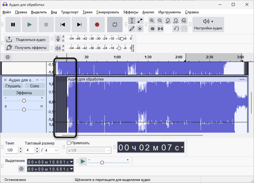Screen dimensions: 254x183
Task: Click the Record button
Action: pos(97,25)
